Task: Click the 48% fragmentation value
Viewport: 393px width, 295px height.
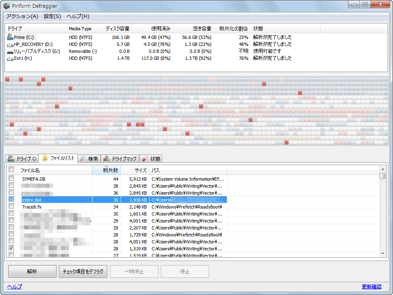Action: 244,44
